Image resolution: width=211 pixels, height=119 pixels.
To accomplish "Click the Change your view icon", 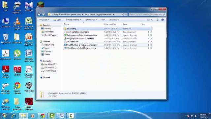I will 148,20.
